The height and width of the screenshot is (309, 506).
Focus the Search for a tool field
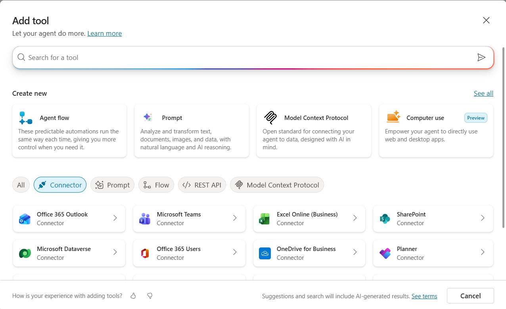253,58
